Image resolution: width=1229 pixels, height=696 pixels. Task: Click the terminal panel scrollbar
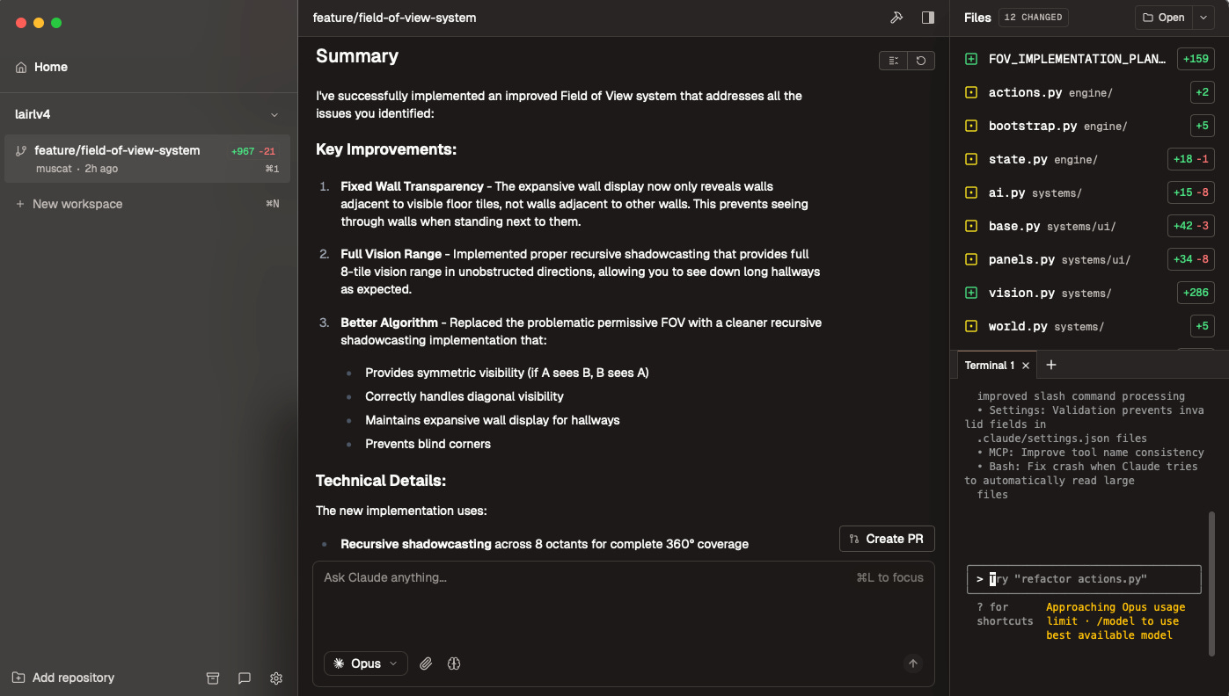(1212, 584)
